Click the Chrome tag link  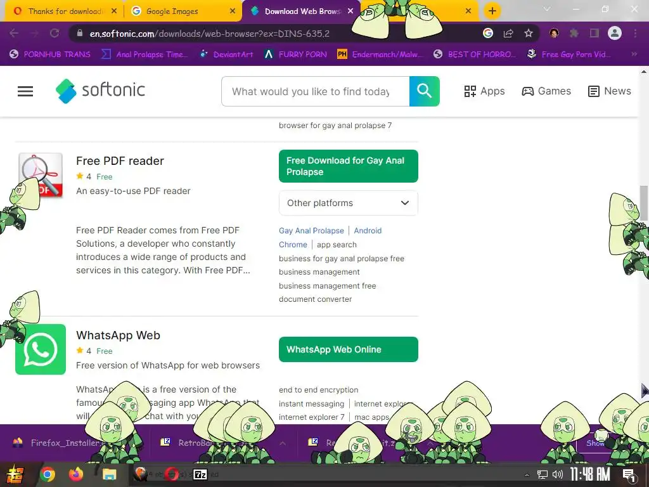[x=293, y=245]
